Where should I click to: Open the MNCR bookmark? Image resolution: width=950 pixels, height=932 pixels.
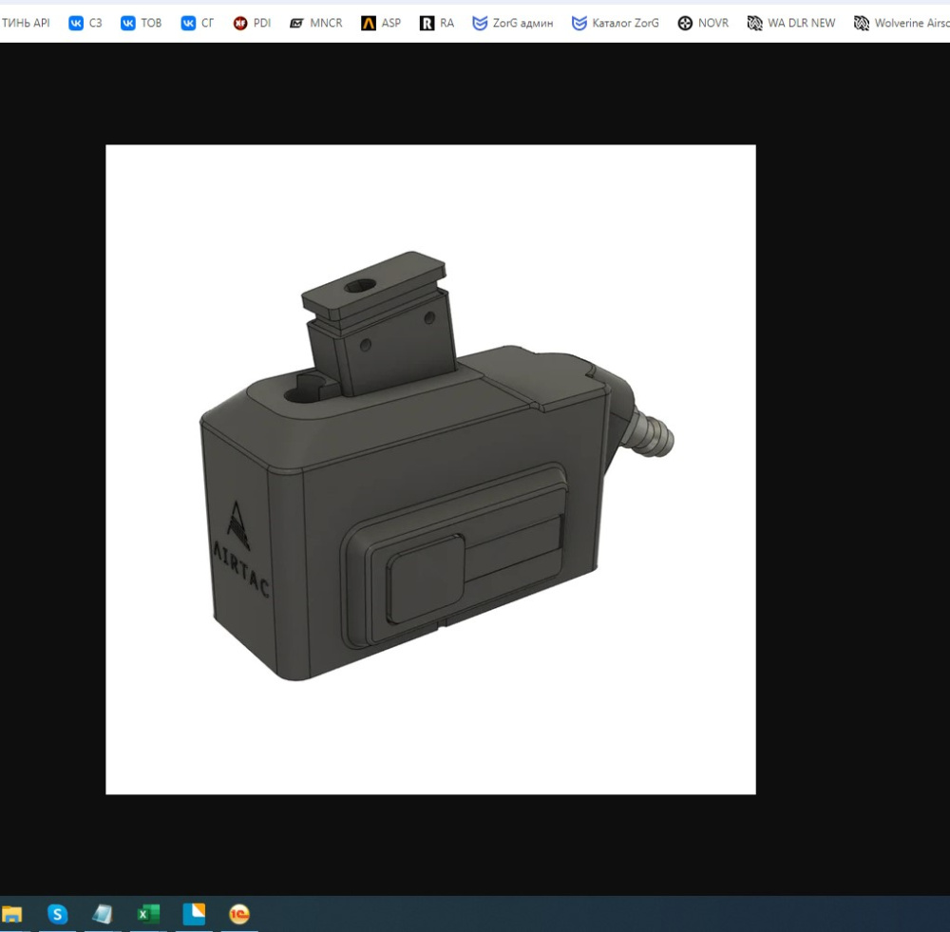(315, 23)
